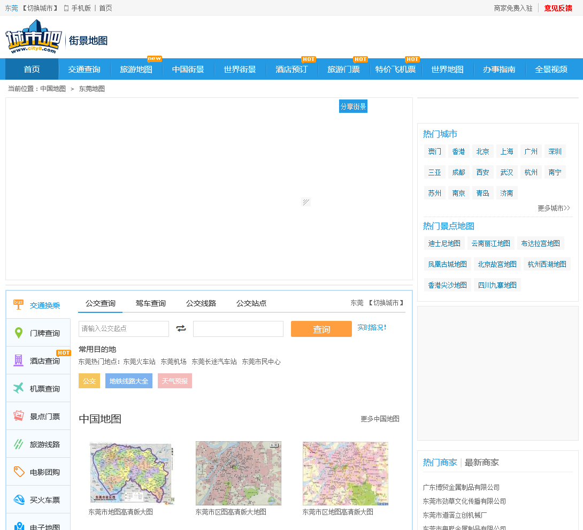Image resolution: width=583 pixels, height=530 pixels.
Task: Click the blue train icon for 买火车票
Action: [x=19, y=500]
